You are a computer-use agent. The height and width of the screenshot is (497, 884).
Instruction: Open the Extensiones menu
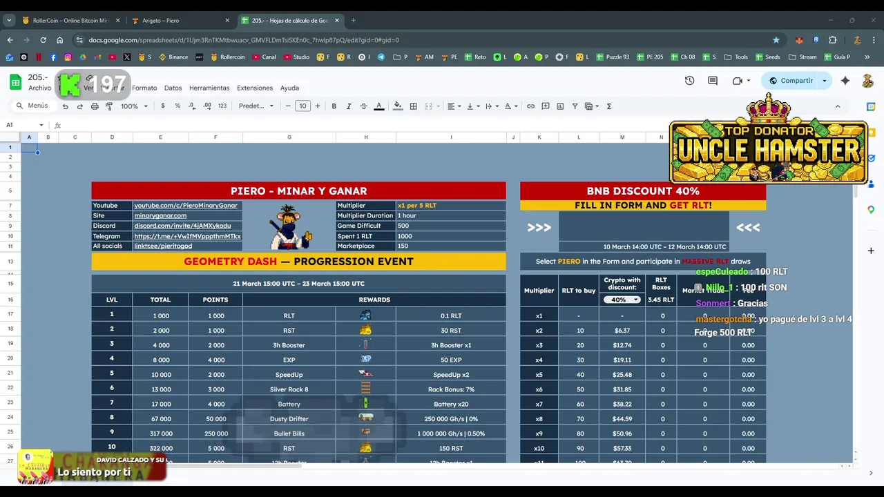pos(255,88)
